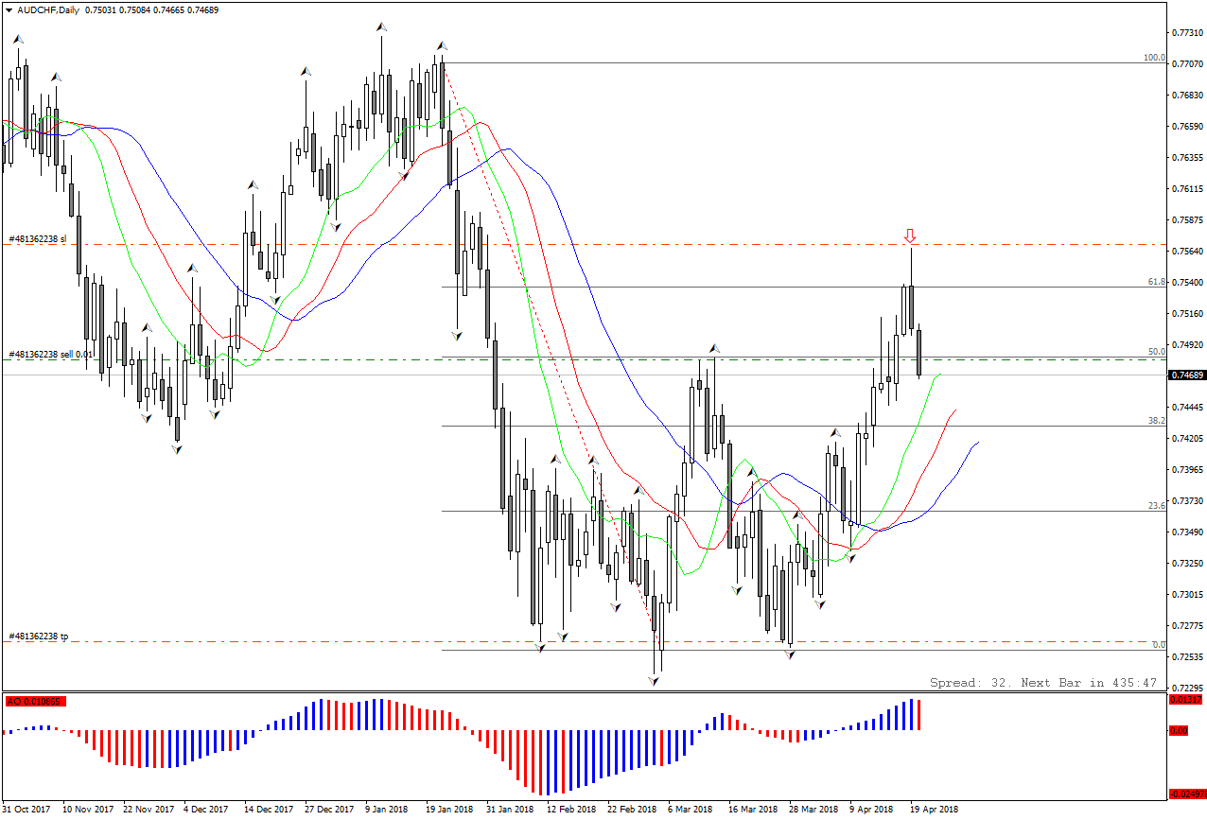Click the current price tag 0.74689

[1187, 375]
